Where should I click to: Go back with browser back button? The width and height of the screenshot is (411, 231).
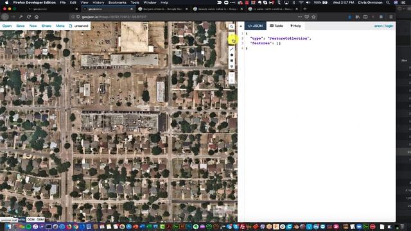pyautogui.click(x=5, y=17)
